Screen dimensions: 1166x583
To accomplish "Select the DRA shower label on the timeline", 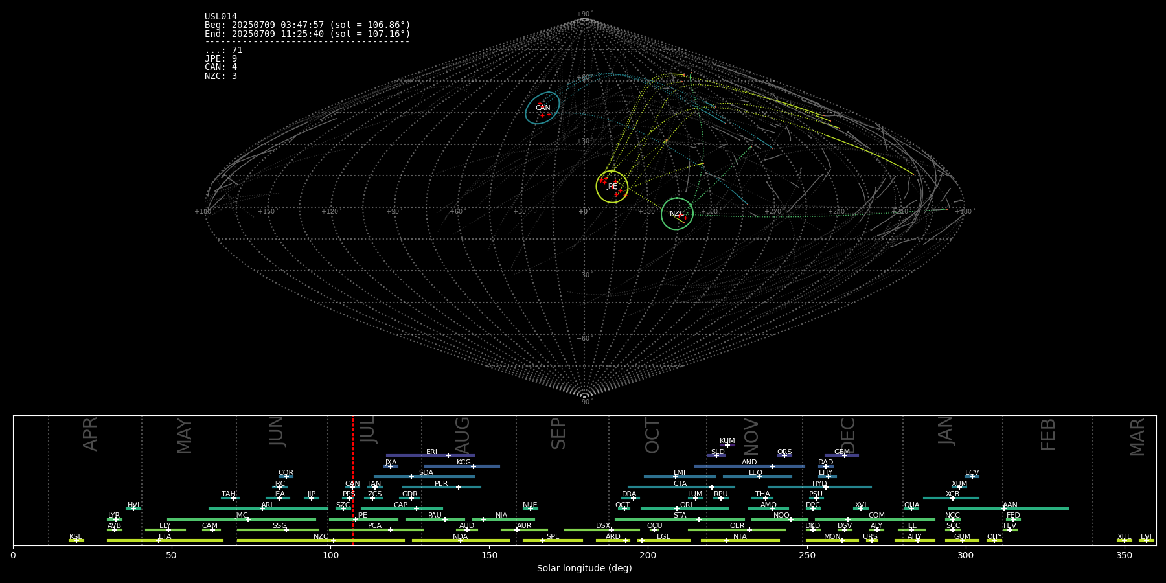I will (629, 494).
